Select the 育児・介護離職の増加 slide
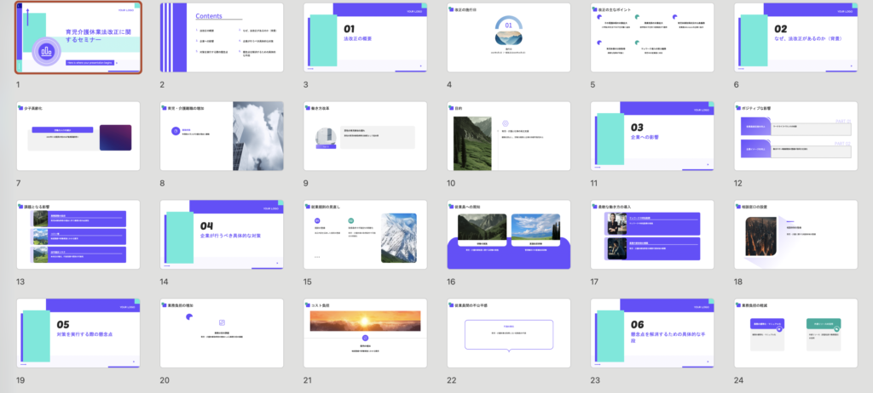 (x=222, y=135)
